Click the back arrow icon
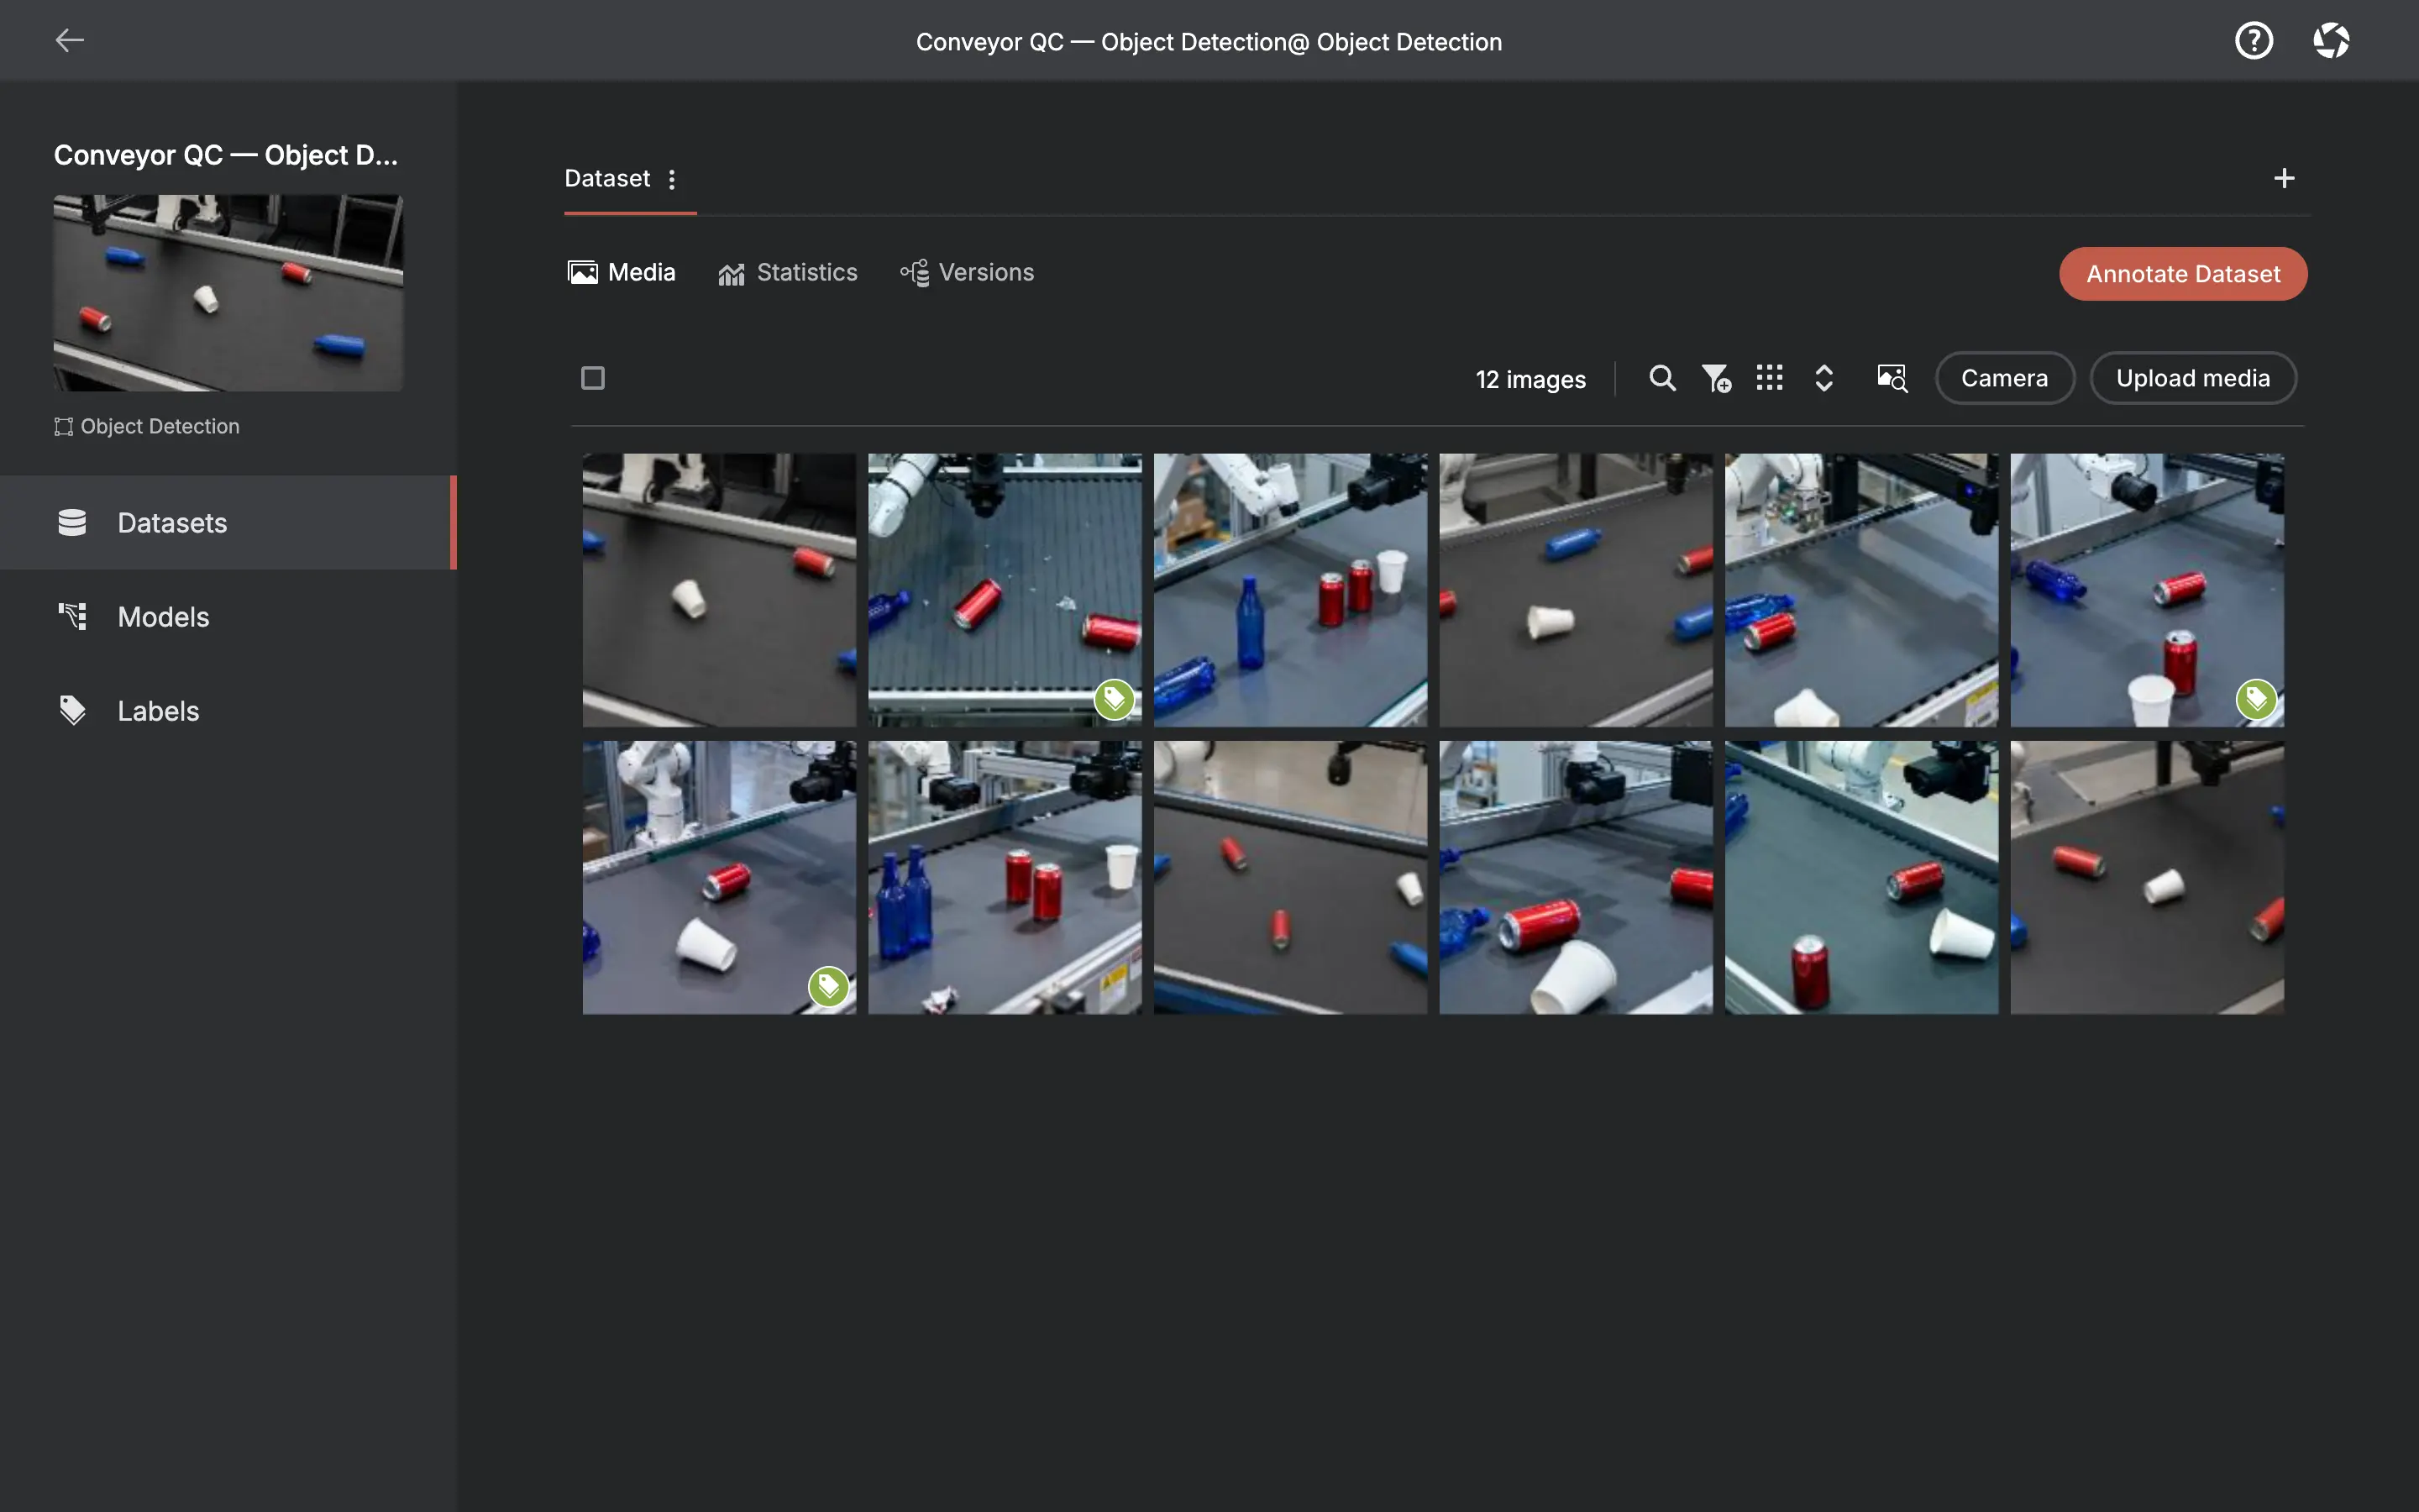2419x1512 pixels. click(69, 40)
